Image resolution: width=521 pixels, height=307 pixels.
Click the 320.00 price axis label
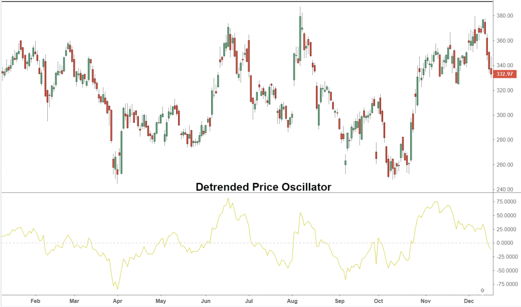point(505,90)
